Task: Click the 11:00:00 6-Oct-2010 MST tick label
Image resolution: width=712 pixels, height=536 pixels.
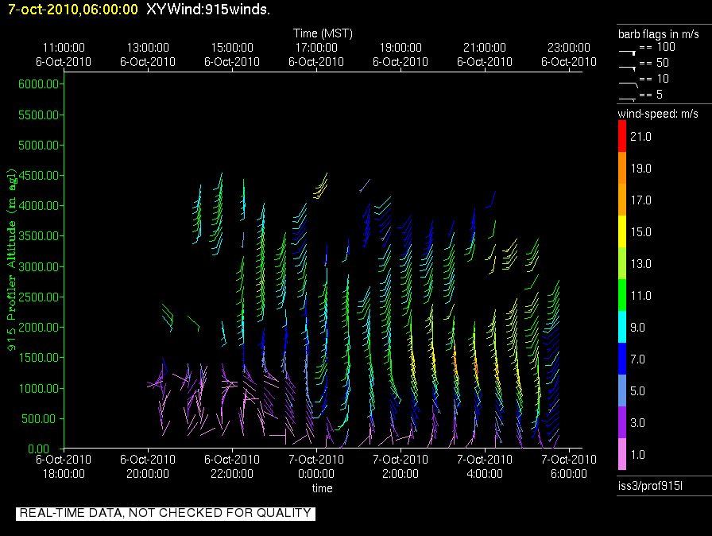Action: coord(64,55)
